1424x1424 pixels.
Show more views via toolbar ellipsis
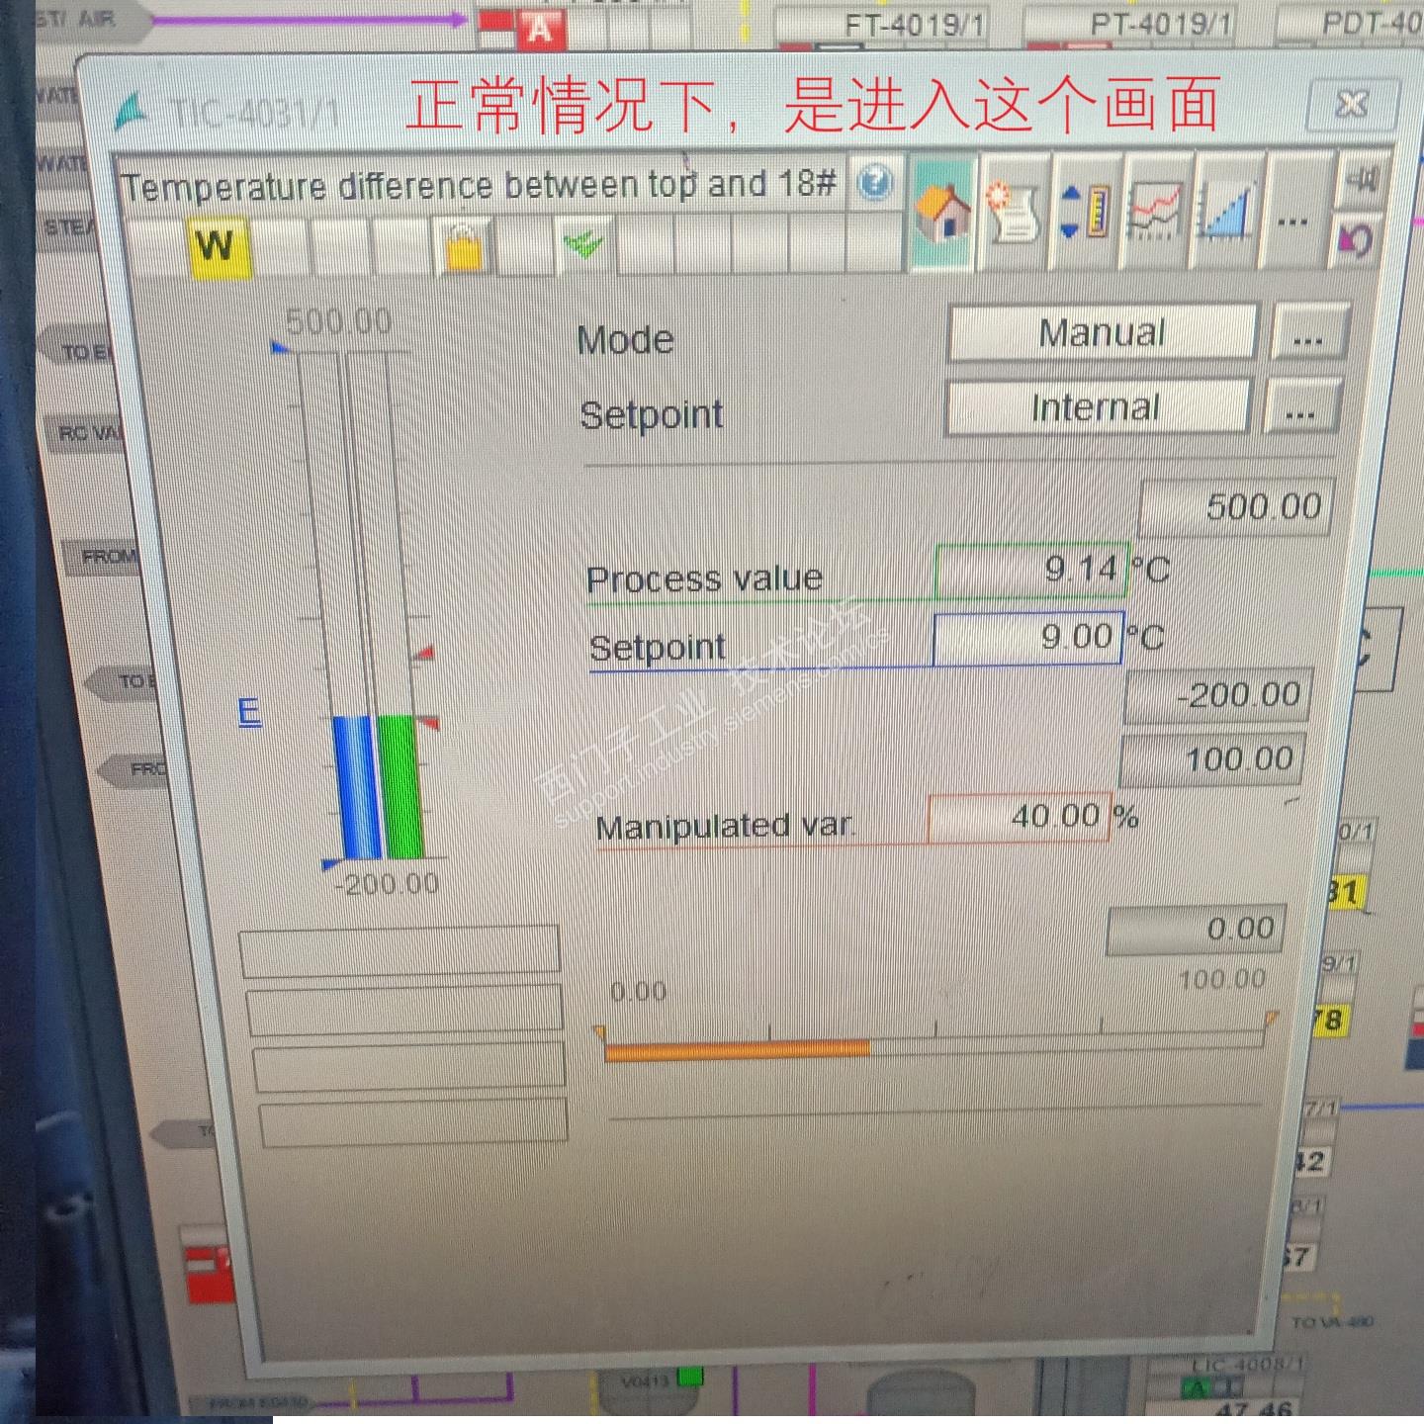[1292, 220]
